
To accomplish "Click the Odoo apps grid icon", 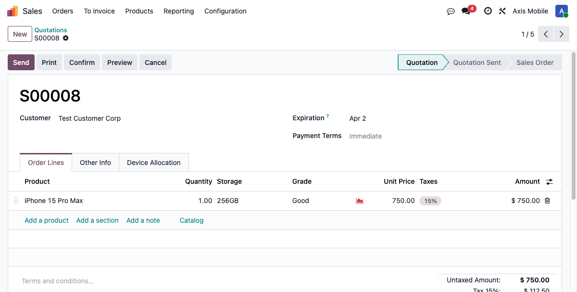I will (x=12, y=11).
